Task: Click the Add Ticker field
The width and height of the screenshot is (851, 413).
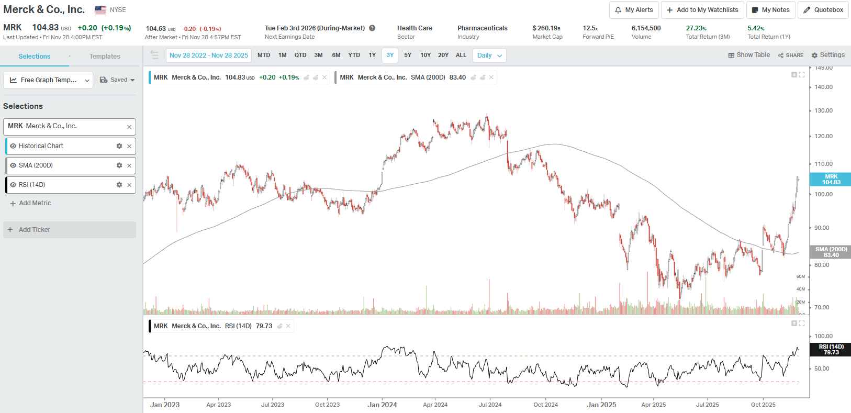Action: click(70, 230)
